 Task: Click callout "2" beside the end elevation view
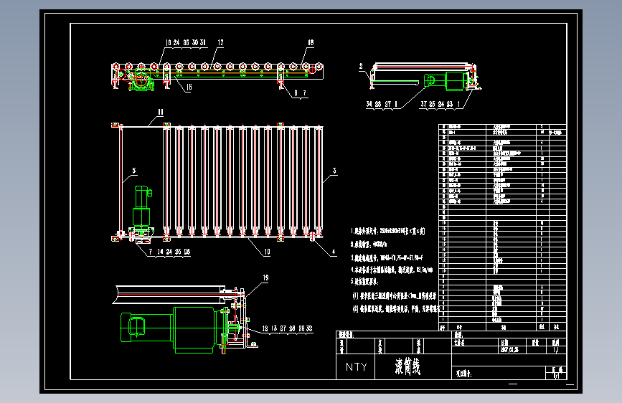tap(361, 66)
